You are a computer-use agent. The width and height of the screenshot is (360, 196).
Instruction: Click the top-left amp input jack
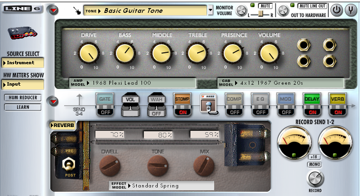coord(303,45)
